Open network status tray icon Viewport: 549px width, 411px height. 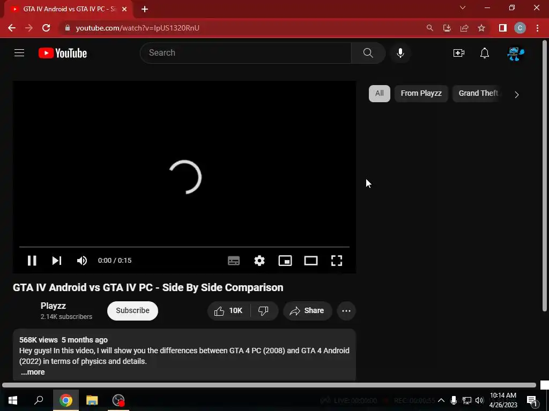[467, 400]
